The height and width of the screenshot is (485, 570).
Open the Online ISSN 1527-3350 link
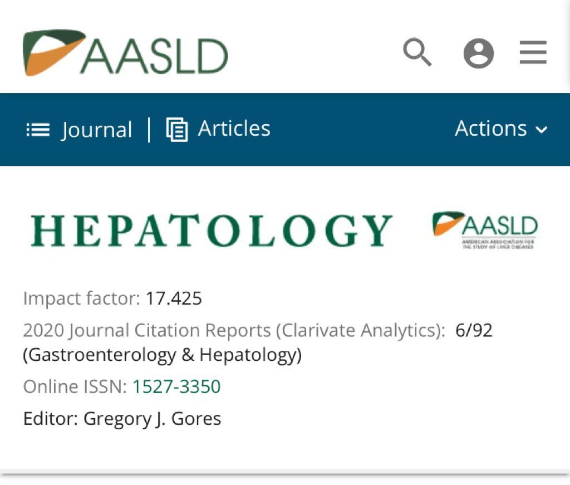176,386
